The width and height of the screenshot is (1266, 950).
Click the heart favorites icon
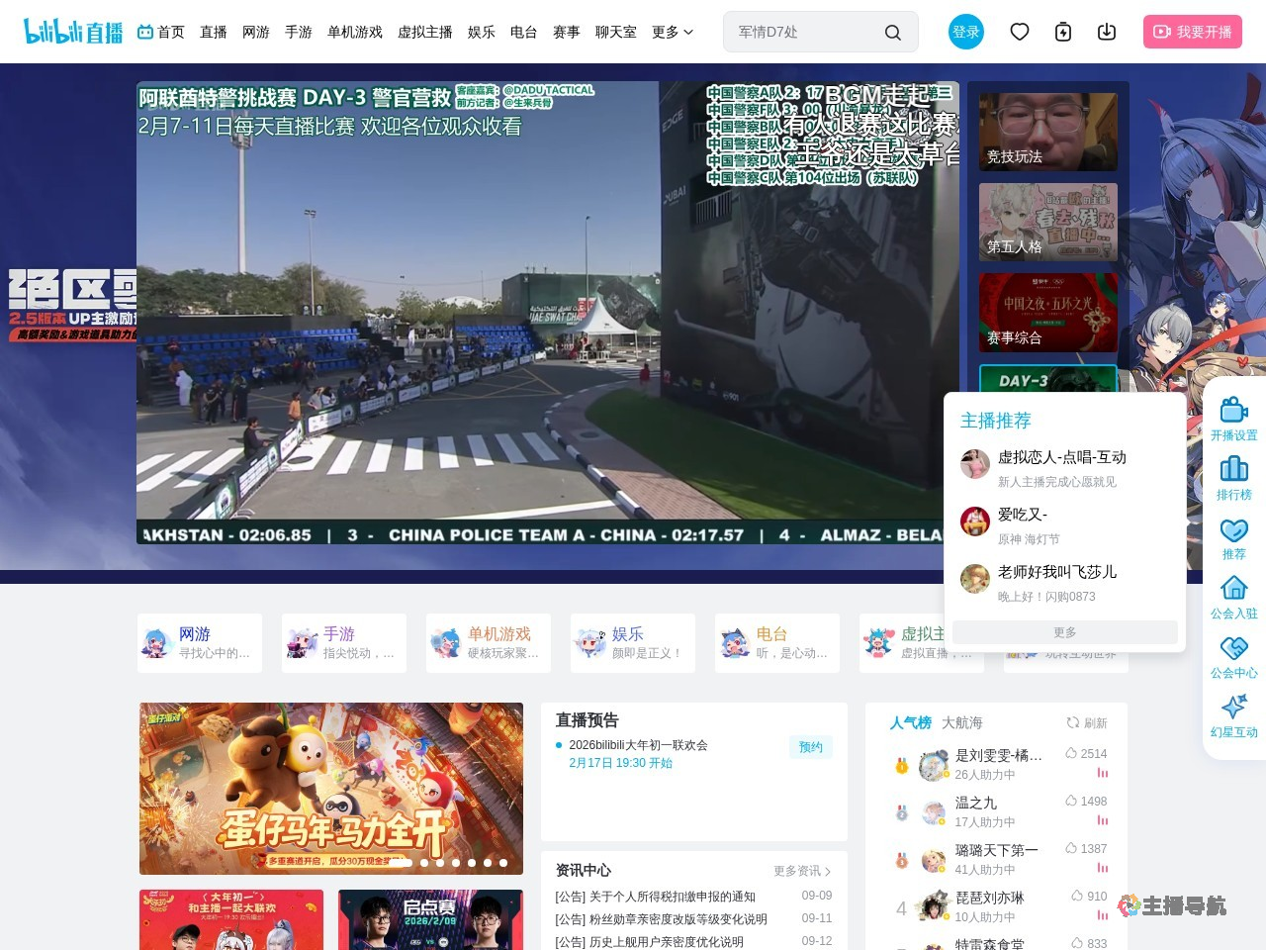tap(1020, 32)
